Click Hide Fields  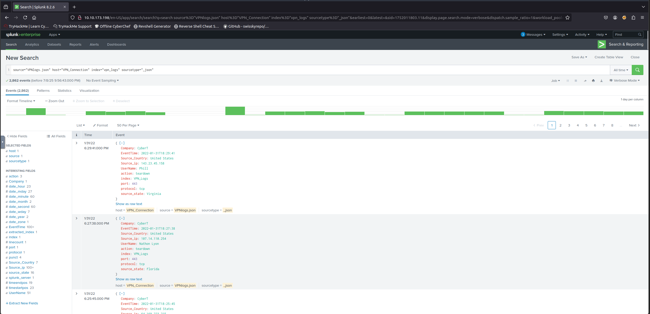[x=17, y=136]
